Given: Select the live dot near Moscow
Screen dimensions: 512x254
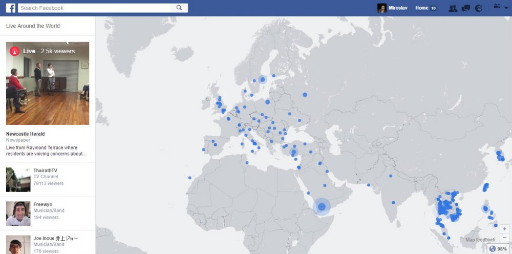Looking at the screenshot, I should coord(305,95).
